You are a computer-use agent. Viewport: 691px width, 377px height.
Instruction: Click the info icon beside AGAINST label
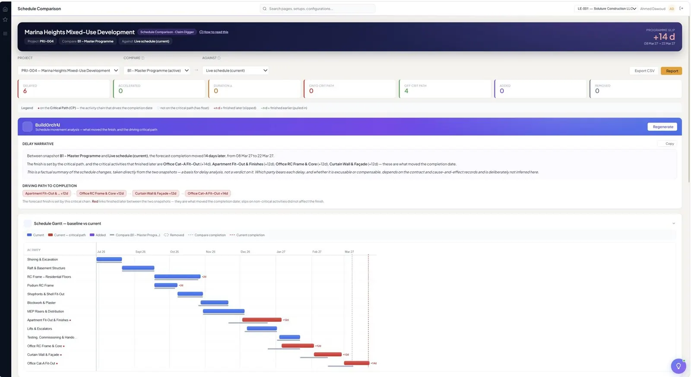[x=219, y=58]
